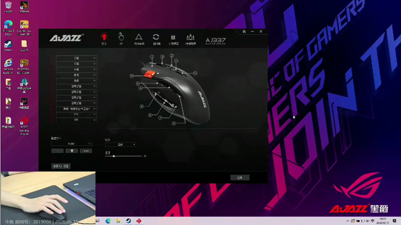Click the apply button at the bottom right

tap(240, 178)
